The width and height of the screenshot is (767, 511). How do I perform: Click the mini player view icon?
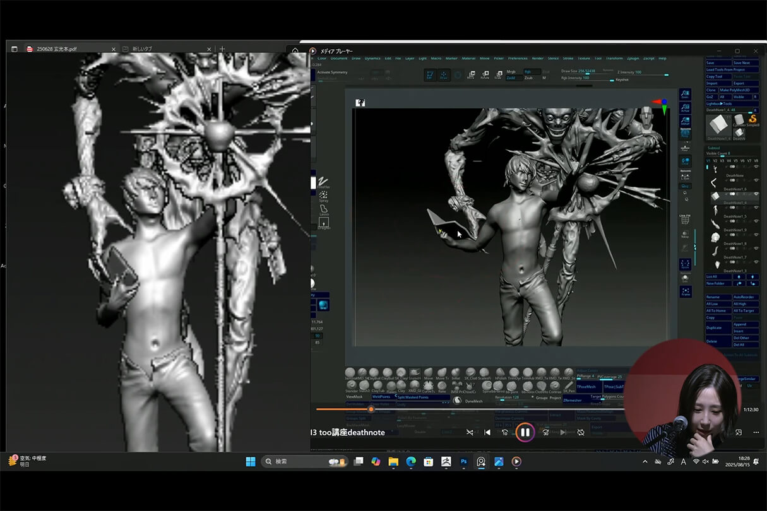(x=738, y=432)
